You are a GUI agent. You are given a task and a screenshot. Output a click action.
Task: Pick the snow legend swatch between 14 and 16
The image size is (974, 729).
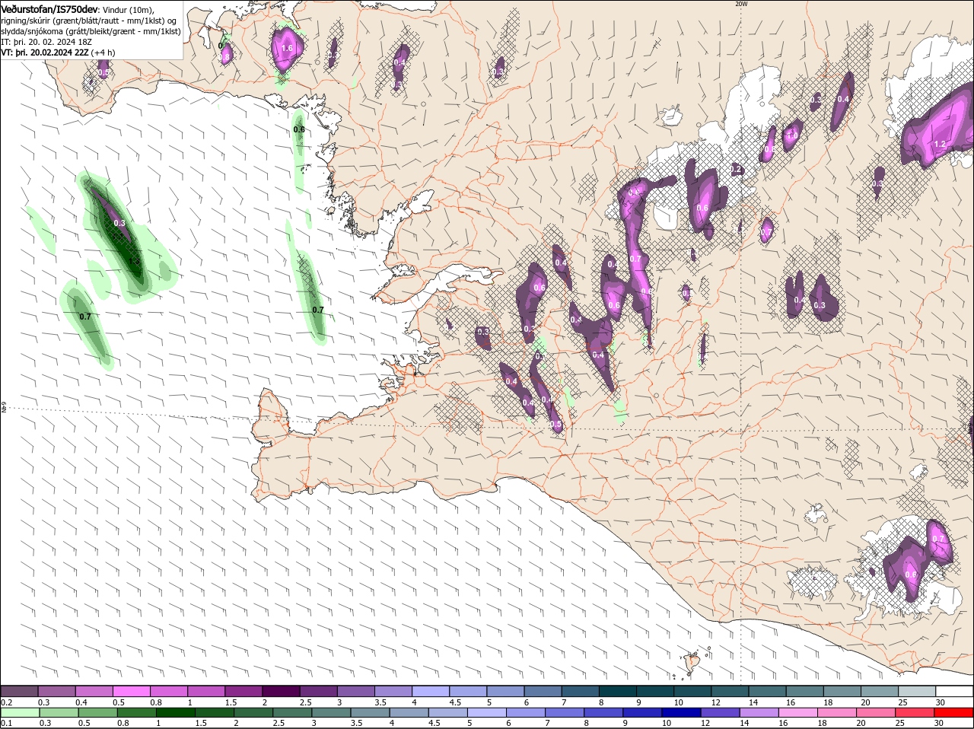(x=767, y=692)
